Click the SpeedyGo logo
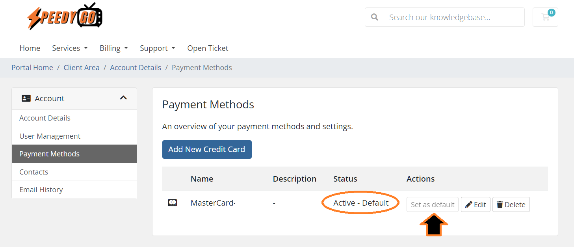574x247 pixels. pyautogui.click(x=65, y=17)
